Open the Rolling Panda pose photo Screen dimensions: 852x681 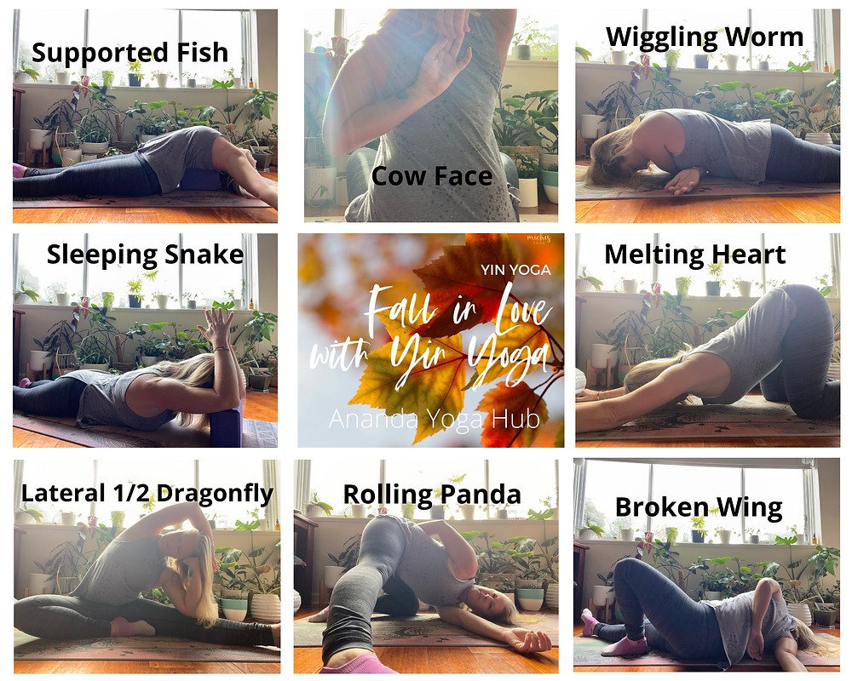426,567
